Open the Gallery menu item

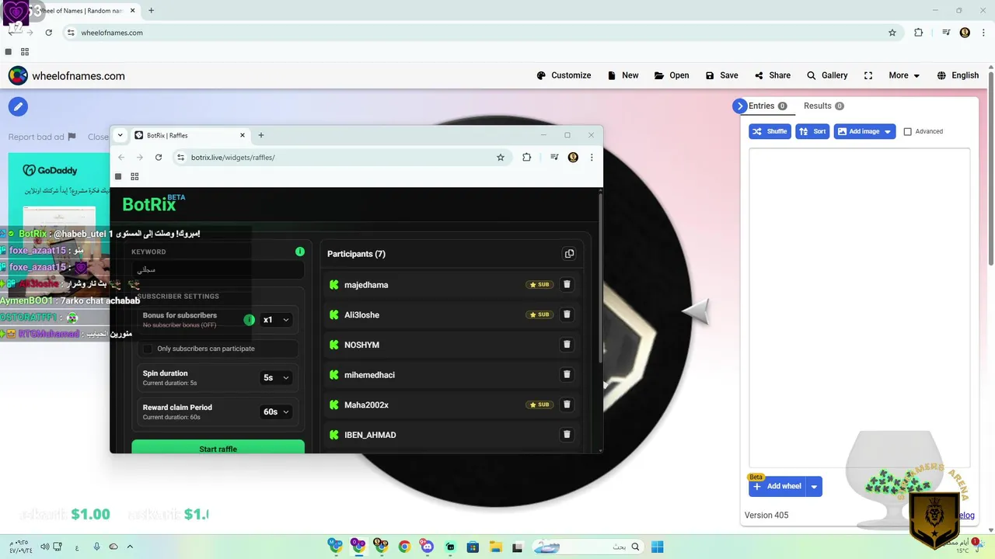click(827, 75)
